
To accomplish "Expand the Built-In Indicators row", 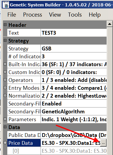I will [x=5, y=64].
